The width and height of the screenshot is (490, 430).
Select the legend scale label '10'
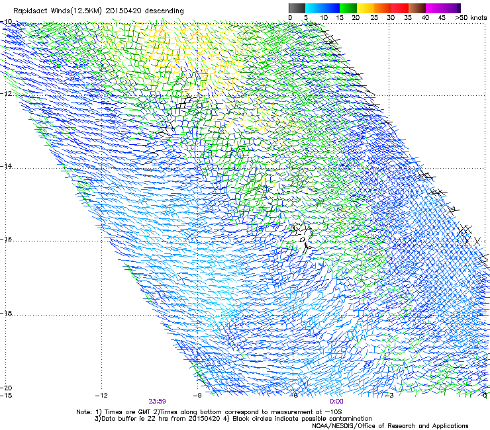coord(324,18)
